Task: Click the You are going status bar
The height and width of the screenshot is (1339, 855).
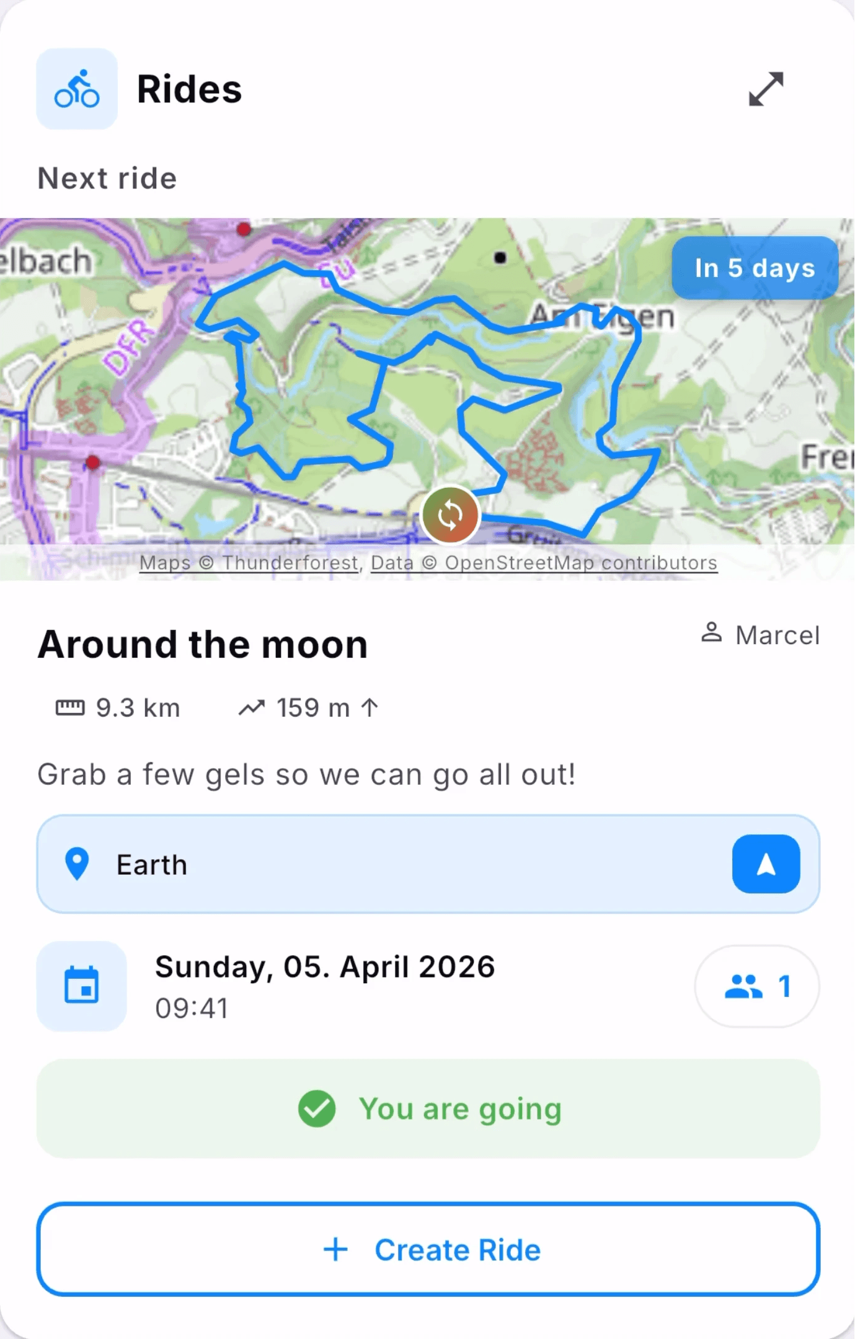Action: [427, 1109]
